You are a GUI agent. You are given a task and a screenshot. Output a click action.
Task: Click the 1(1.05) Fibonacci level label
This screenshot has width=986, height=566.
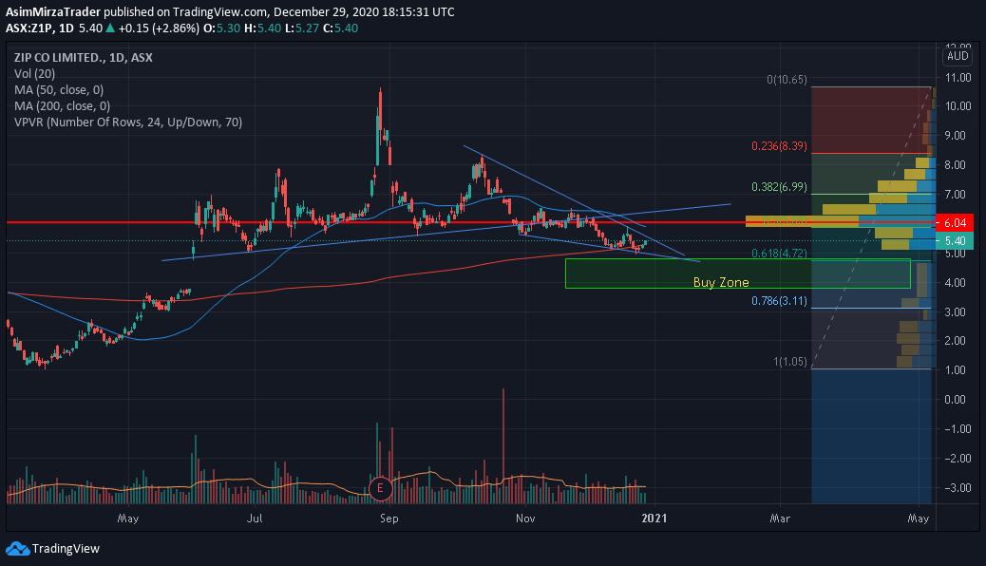tap(789, 362)
